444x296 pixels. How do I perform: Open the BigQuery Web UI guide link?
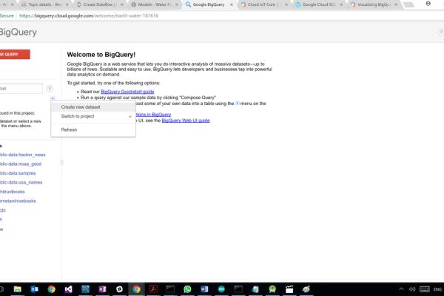point(186,121)
